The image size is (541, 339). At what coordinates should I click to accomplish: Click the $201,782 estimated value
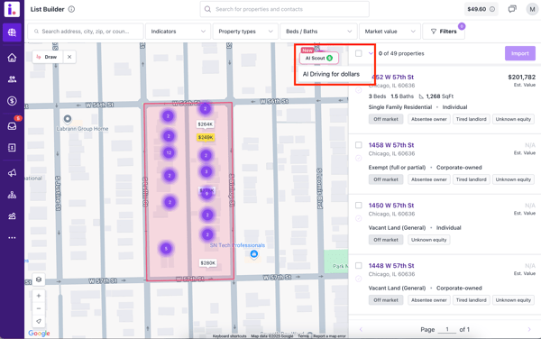point(522,78)
